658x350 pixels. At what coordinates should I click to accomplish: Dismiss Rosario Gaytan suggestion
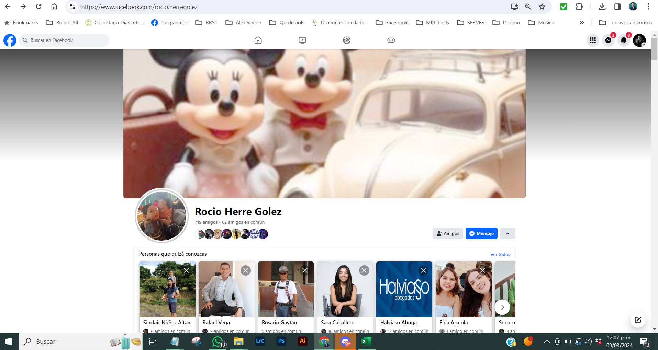(x=305, y=270)
